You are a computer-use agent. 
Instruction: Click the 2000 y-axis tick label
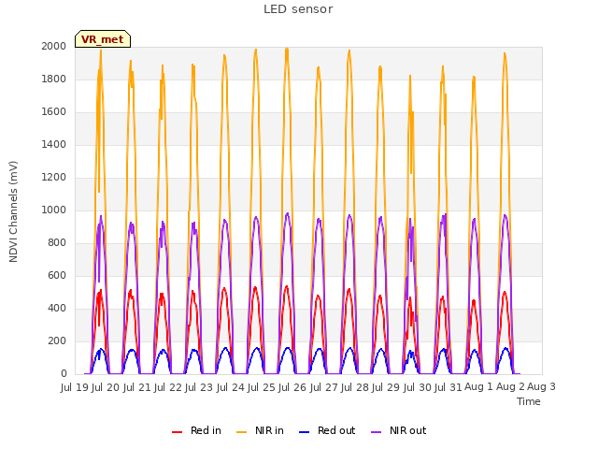tap(54, 46)
